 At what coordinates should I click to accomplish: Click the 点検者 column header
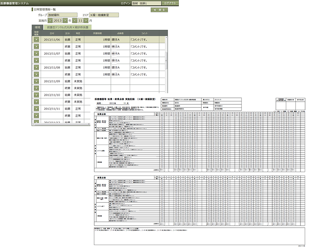pos(120,33)
